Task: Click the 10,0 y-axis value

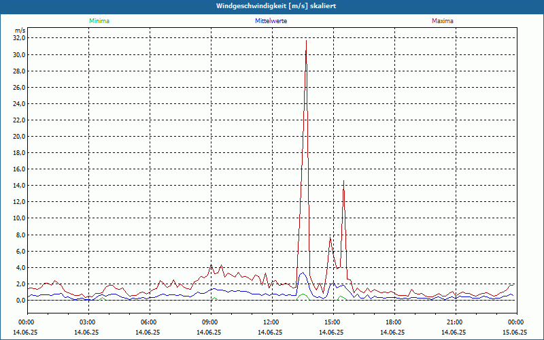Action: (19, 218)
